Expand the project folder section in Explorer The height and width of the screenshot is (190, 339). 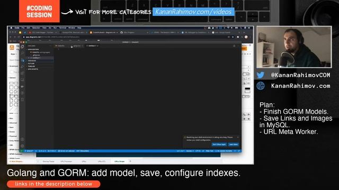(40, 61)
